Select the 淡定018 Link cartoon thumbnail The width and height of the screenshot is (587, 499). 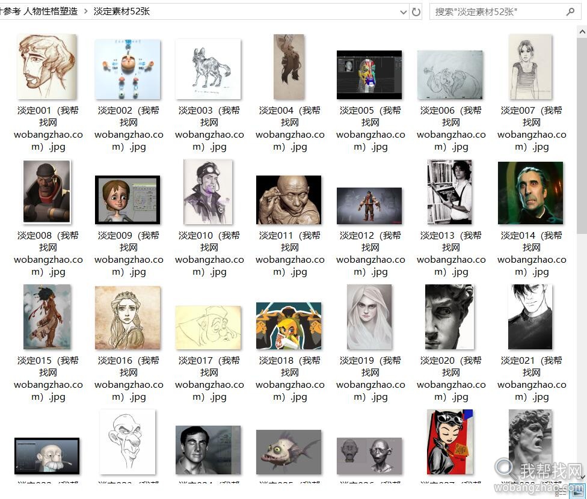coord(289,326)
